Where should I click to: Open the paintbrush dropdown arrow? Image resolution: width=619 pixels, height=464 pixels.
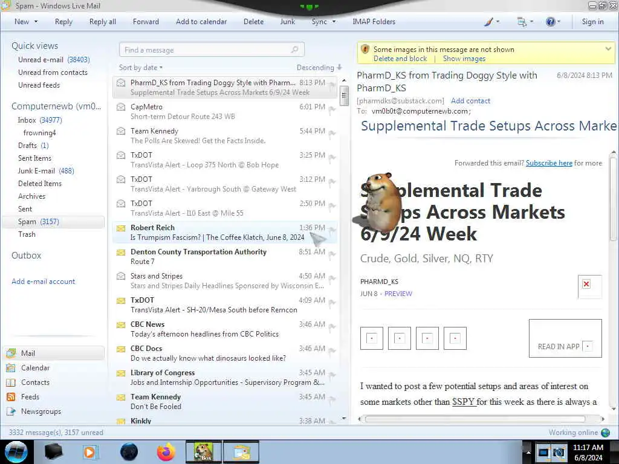click(x=497, y=22)
